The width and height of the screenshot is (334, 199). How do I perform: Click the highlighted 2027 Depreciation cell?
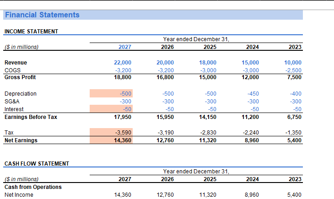tap(111, 93)
